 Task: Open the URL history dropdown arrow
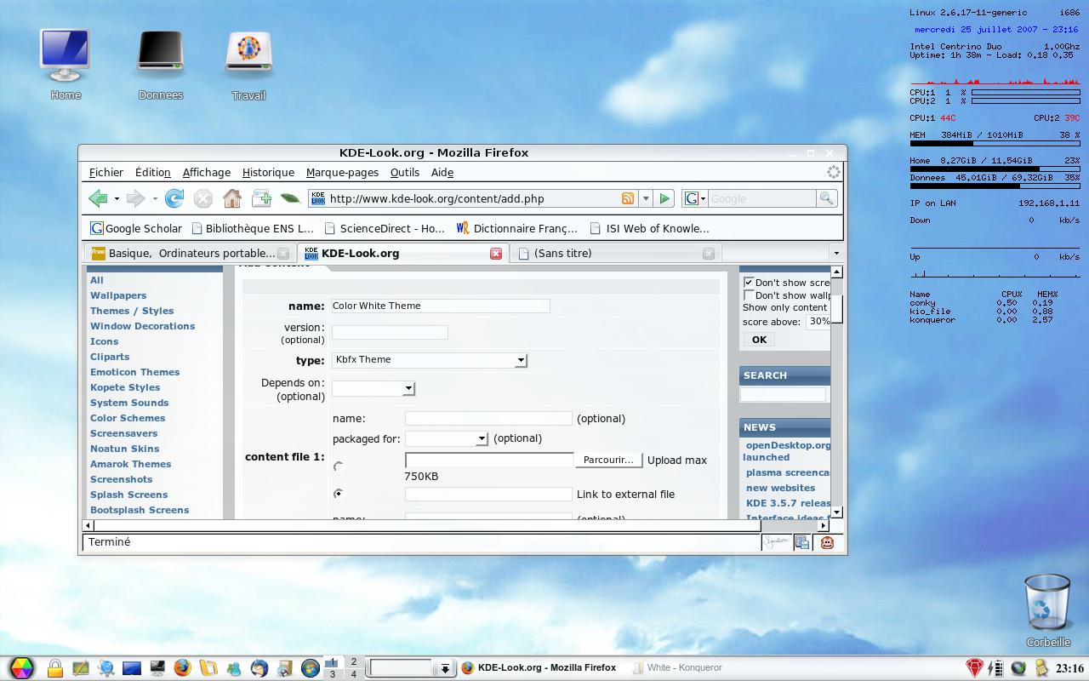[645, 198]
